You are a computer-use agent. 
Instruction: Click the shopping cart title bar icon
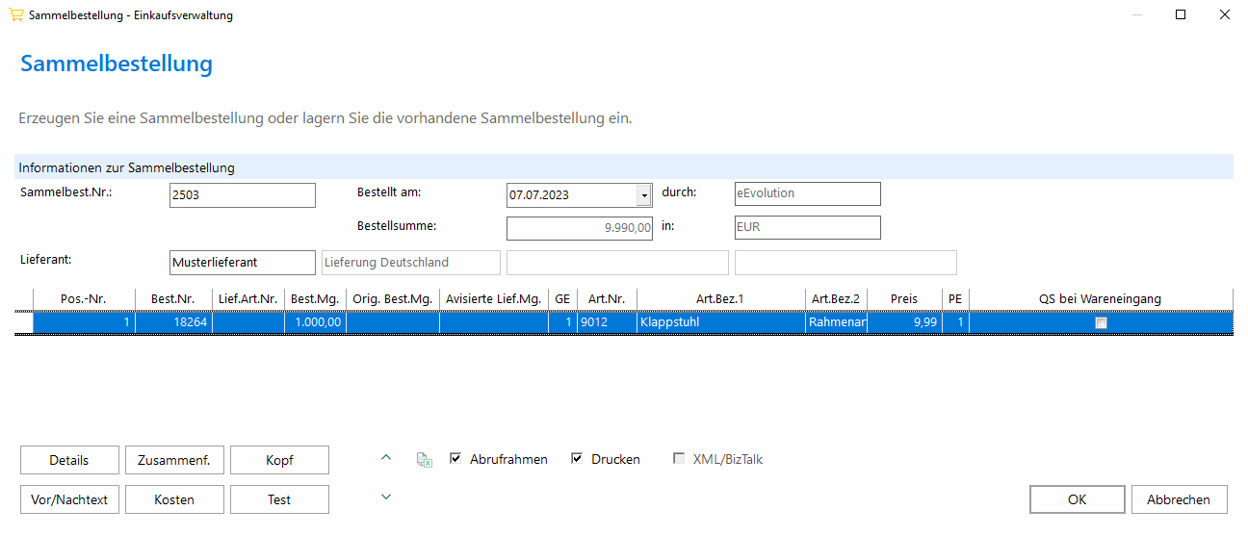(x=15, y=15)
